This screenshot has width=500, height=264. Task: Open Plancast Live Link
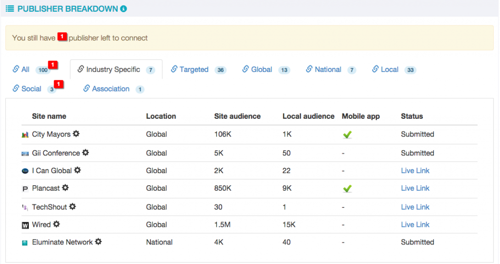415,188
